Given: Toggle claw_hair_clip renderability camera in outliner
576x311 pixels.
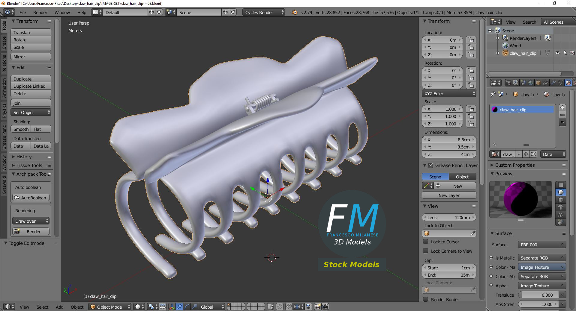Looking at the screenshot, I should click(572, 53).
